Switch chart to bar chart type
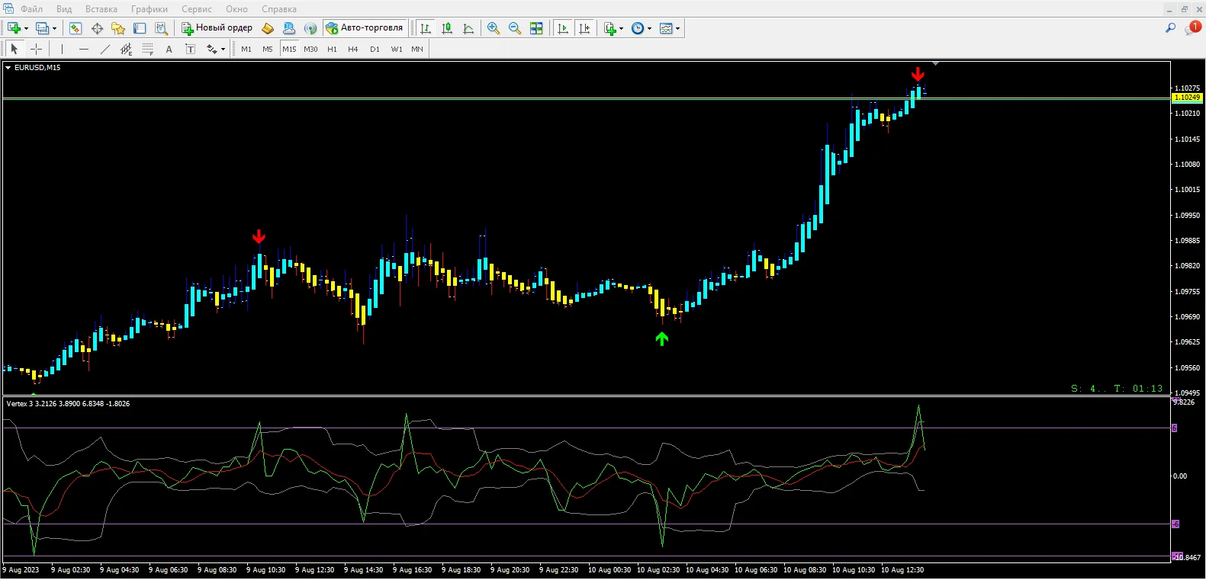This screenshot has height=580, width=1206. coord(426,28)
